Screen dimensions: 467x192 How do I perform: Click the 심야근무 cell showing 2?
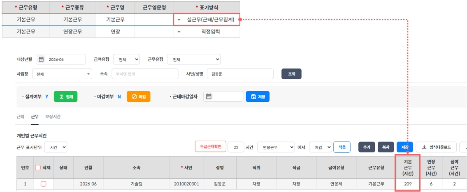[455, 184]
